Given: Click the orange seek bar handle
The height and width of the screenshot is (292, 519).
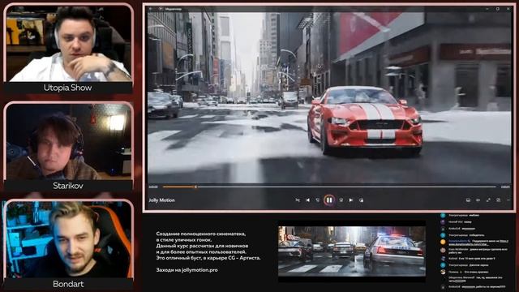Looking at the screenshot, I should (x=195, y=187).
